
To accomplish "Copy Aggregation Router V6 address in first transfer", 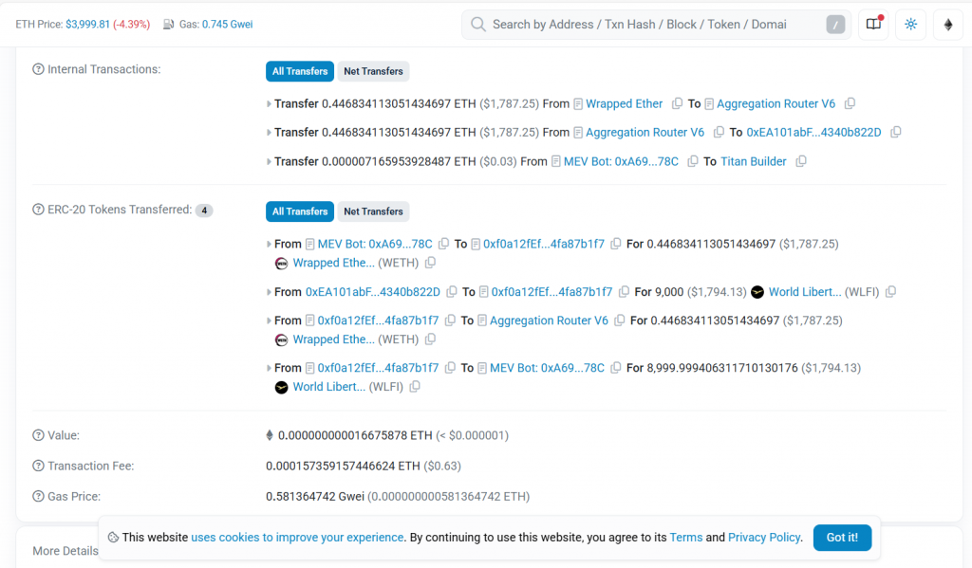I will 850,103.
